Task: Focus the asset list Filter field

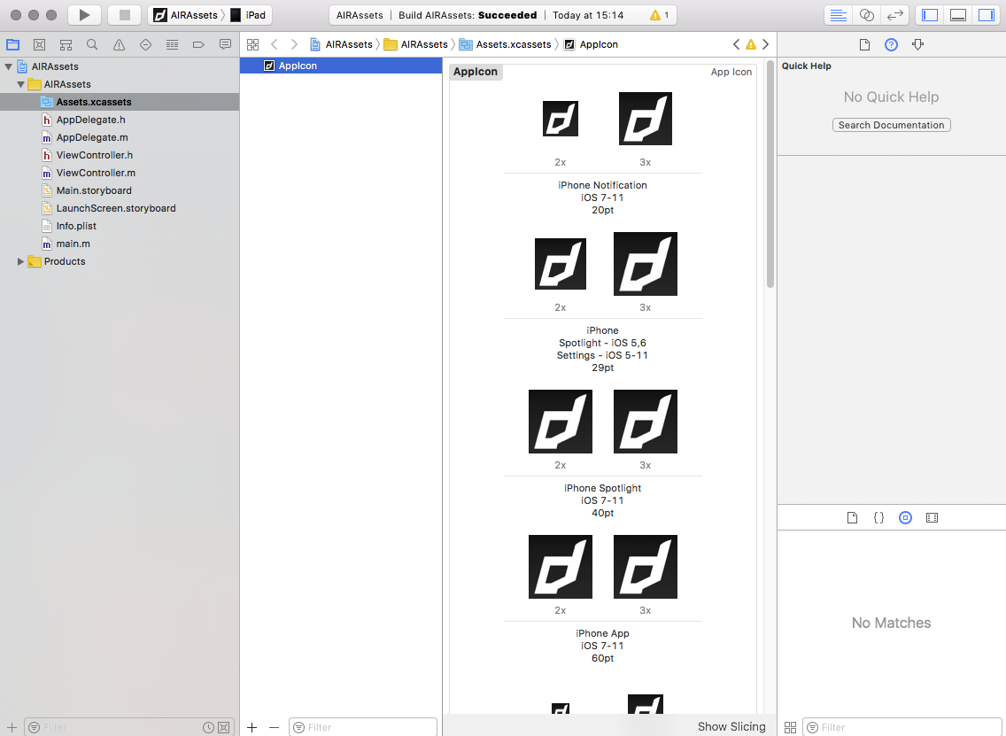Action: (x=363, y=727)
